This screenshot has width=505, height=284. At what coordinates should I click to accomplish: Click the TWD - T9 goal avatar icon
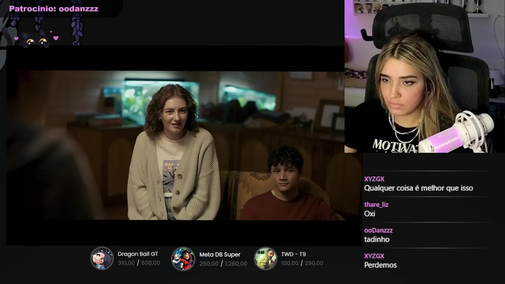click(x=266, y=258)
